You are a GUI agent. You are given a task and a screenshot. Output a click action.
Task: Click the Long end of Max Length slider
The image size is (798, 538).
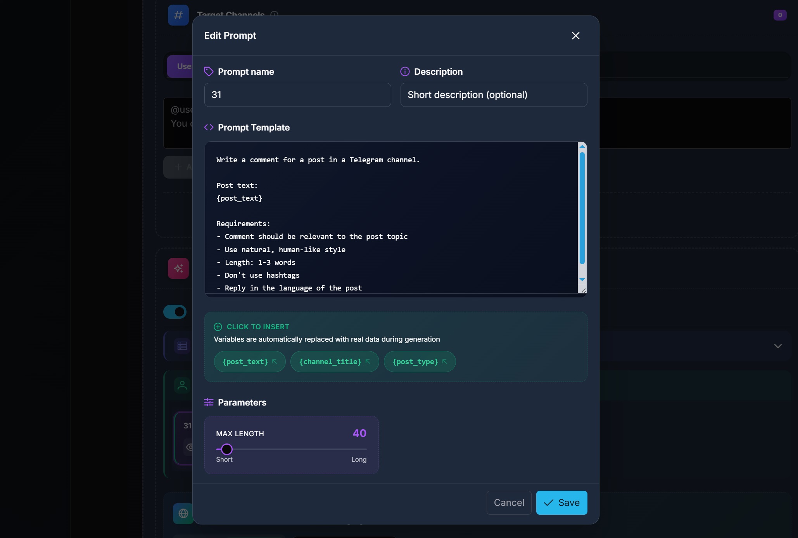(359, 459)
